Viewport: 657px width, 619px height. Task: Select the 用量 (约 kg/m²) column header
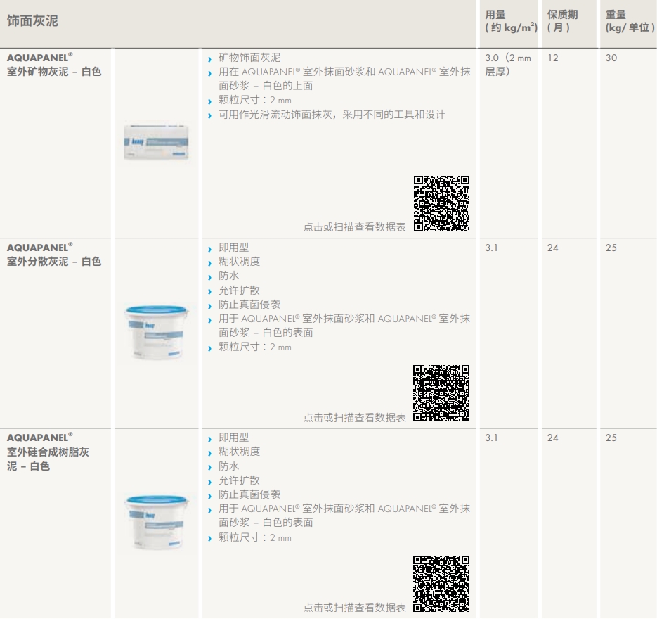point(511,21)
